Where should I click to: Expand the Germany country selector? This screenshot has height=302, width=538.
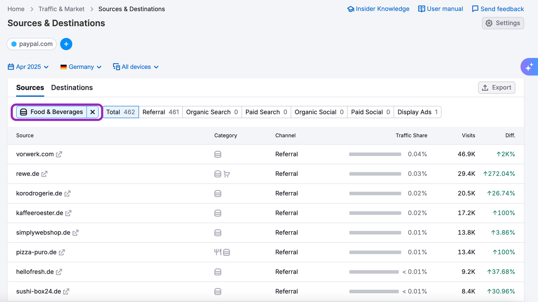[x=81, y=67]
